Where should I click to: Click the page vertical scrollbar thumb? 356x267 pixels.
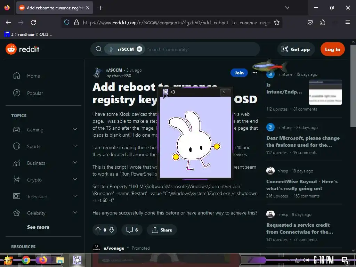353,86
